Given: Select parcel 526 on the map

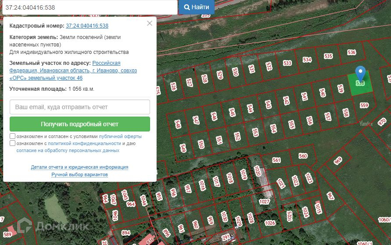Looking at the screenshot, I should [173, 86].
